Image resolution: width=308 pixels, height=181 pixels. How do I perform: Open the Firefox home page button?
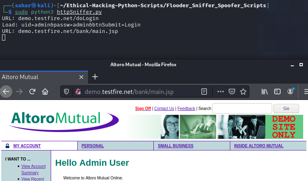point(45,92)
